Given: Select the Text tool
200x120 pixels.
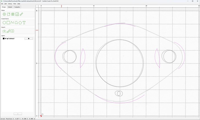Looking at the screenshot, I should pos(24,23).
